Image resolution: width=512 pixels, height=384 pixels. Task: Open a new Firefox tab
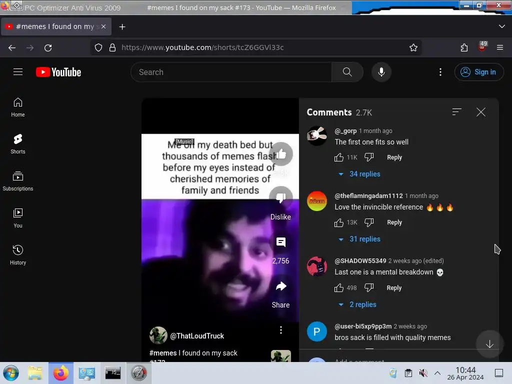tap(122, 27)
